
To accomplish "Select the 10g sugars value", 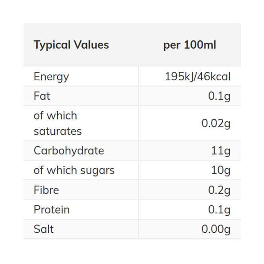I will (221, 170).
